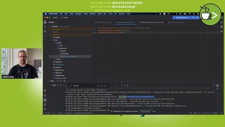225x127 pixels.
Task: Rerun the application in Run panel
Action: point(58,81)
